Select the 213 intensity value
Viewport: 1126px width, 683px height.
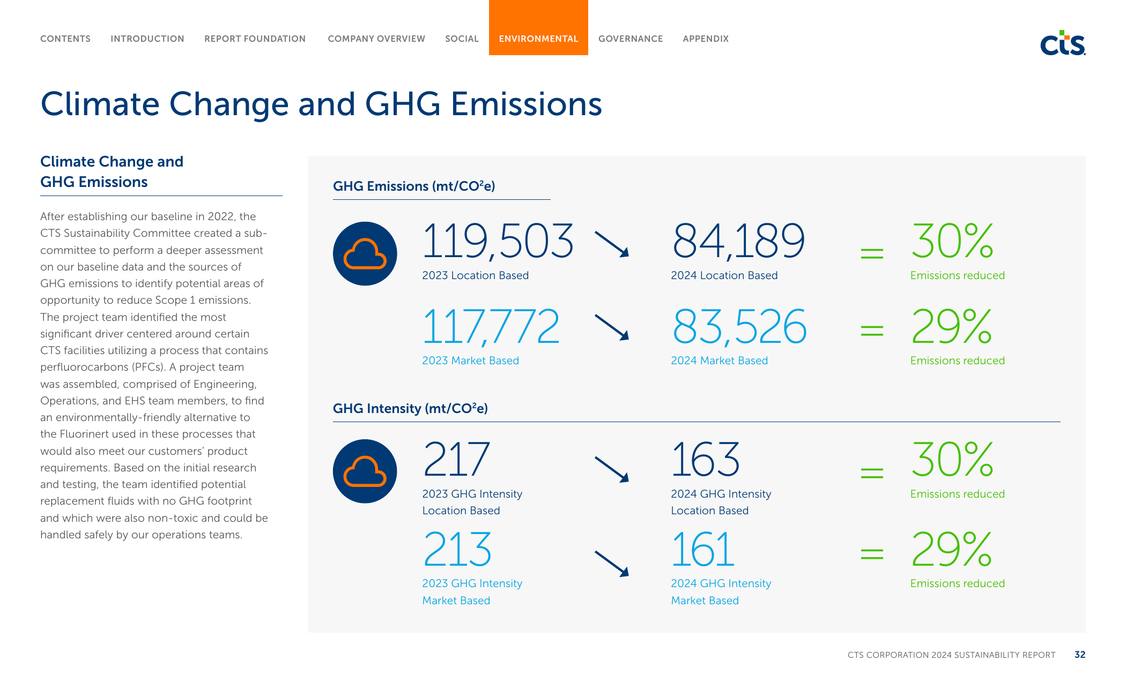coord(457,549)
